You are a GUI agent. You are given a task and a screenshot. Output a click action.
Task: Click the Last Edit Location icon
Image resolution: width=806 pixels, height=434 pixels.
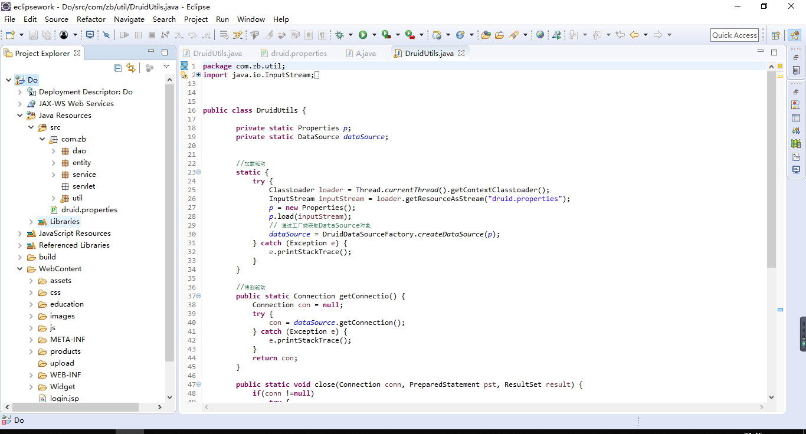click(x=620, y=35)
